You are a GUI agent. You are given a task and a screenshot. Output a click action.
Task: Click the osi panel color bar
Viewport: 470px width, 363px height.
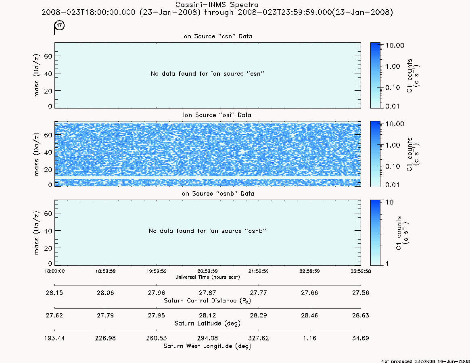point(375,154)
